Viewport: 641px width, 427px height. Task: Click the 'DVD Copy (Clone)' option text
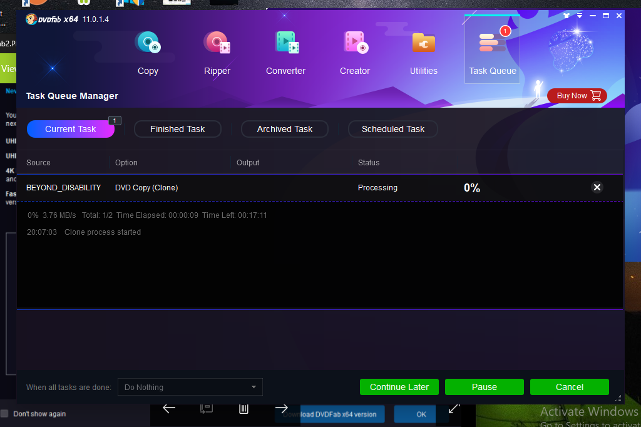146,188
